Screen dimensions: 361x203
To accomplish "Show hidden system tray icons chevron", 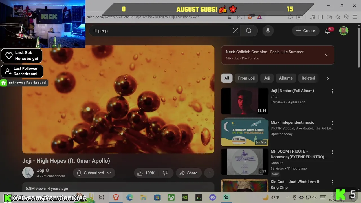I will click(288, 198).
